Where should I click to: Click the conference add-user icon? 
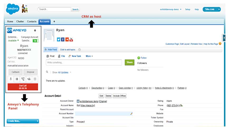click(29, 79)
